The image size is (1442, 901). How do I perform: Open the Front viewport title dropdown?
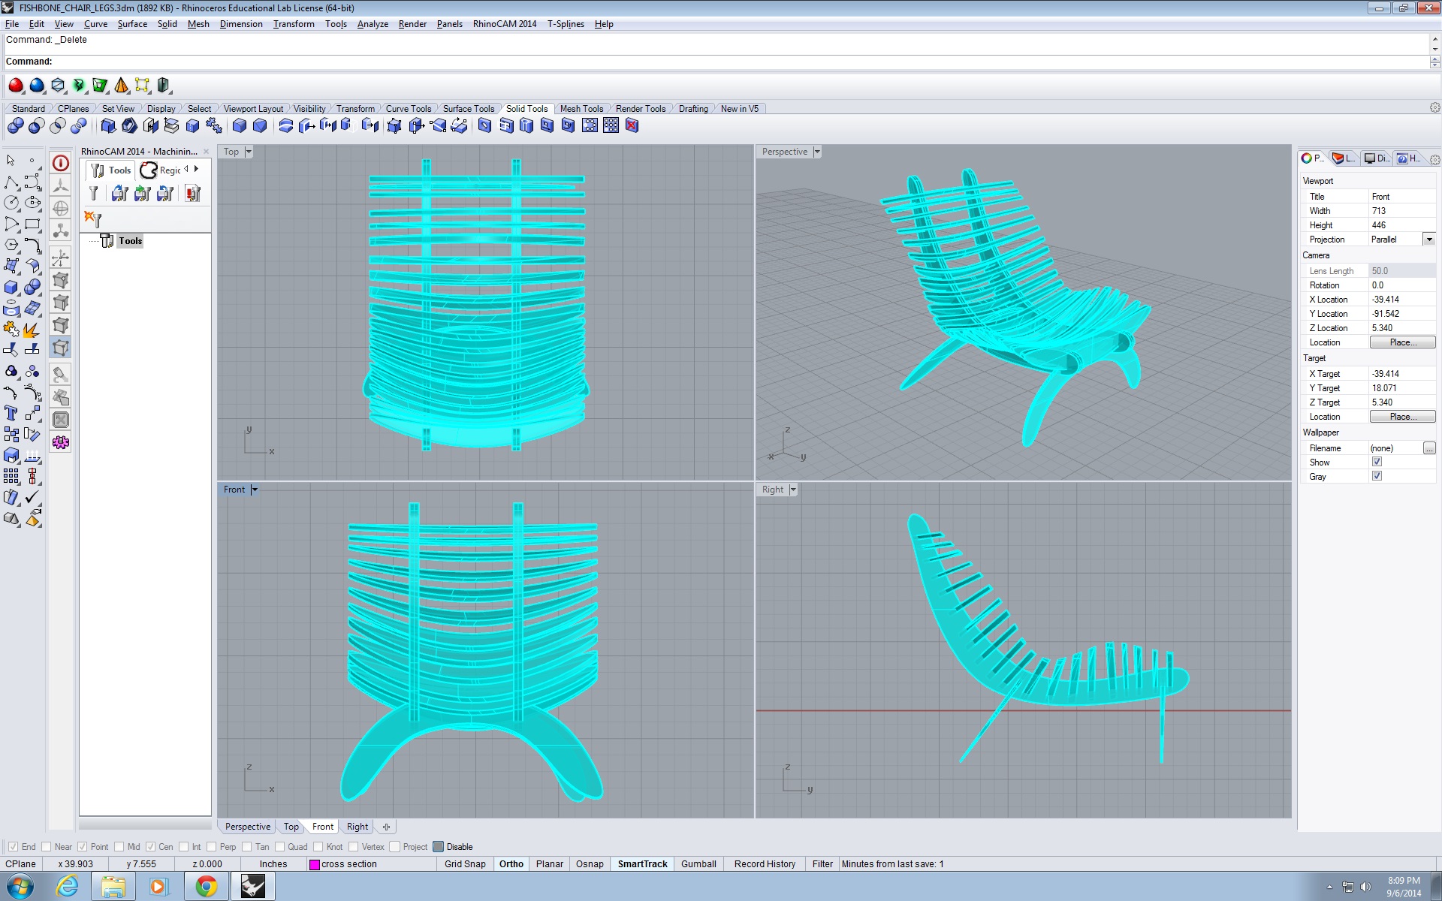[x=255, y=490]
